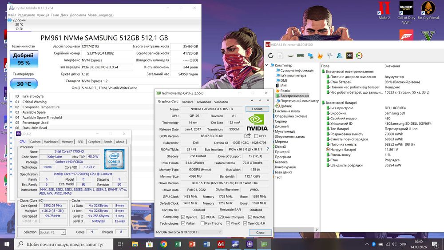Click the AIDA64 network monitor toolbar icon

pyautogui.click(x=310, y=56)
